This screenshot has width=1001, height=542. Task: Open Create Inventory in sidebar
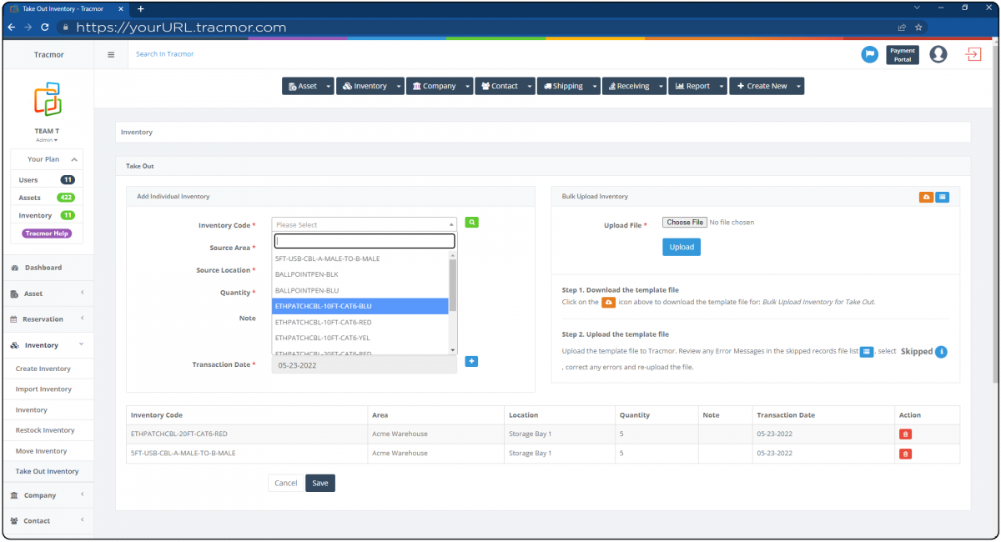43,369
